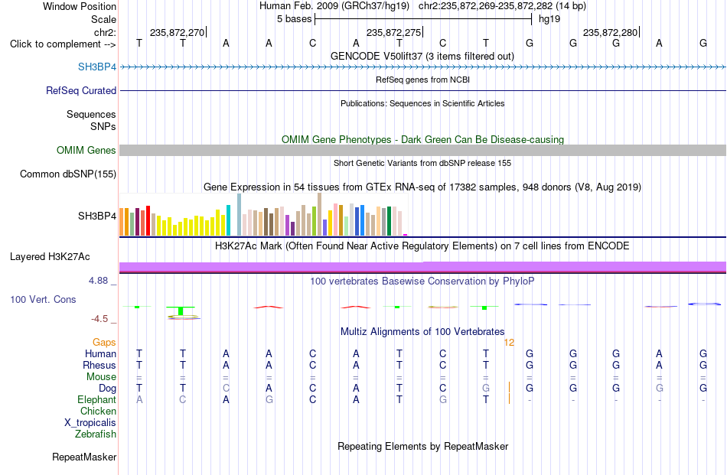
Task: Click the -4.5 PhyloP lower limit value
Action: click(99, 319)
